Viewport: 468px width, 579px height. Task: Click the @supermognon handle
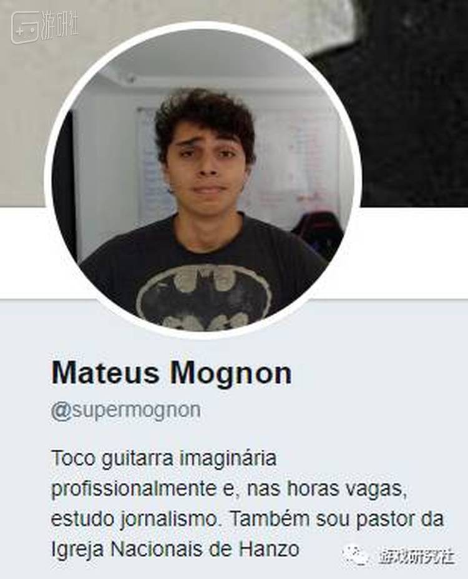click(126, 410)
